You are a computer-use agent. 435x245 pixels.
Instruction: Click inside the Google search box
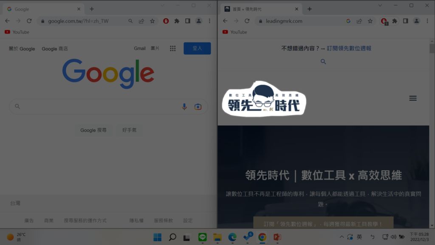(x=108, y=107)
